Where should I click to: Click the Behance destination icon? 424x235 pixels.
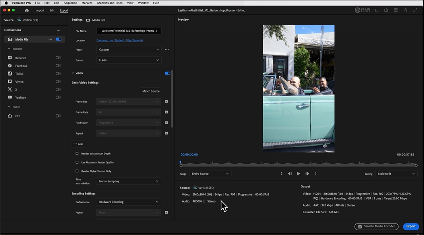[x=9, y=58]
